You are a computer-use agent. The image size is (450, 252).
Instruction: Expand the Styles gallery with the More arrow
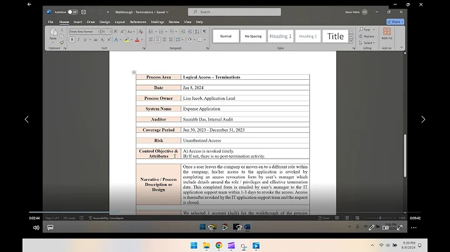click(x=351, y=41)
